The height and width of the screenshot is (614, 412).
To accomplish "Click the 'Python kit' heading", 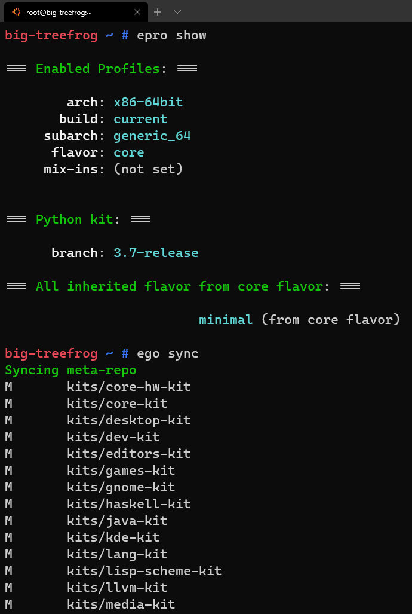I will [74, 219].
